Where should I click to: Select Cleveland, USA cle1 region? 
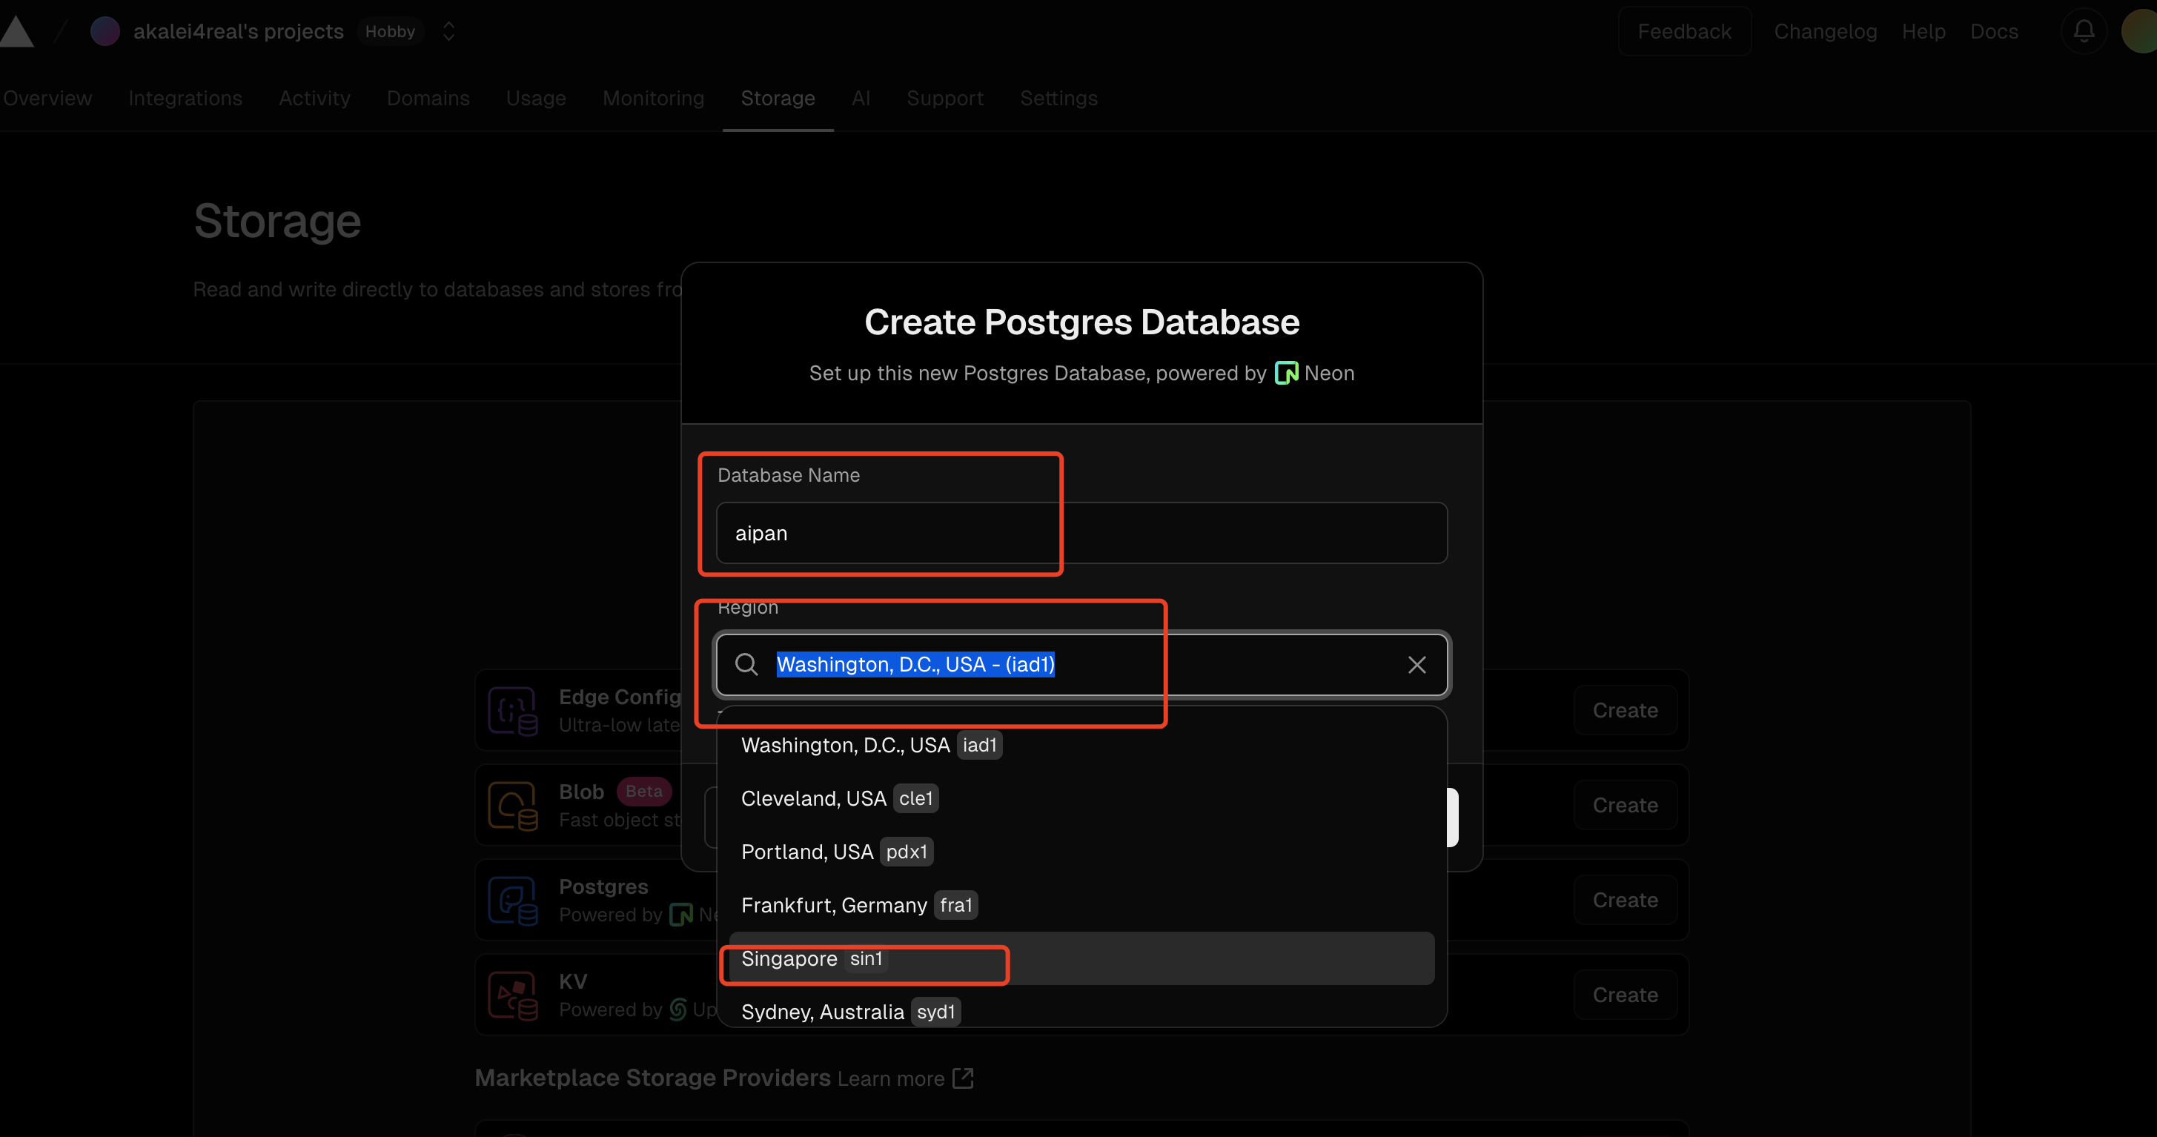(1081, 798)
